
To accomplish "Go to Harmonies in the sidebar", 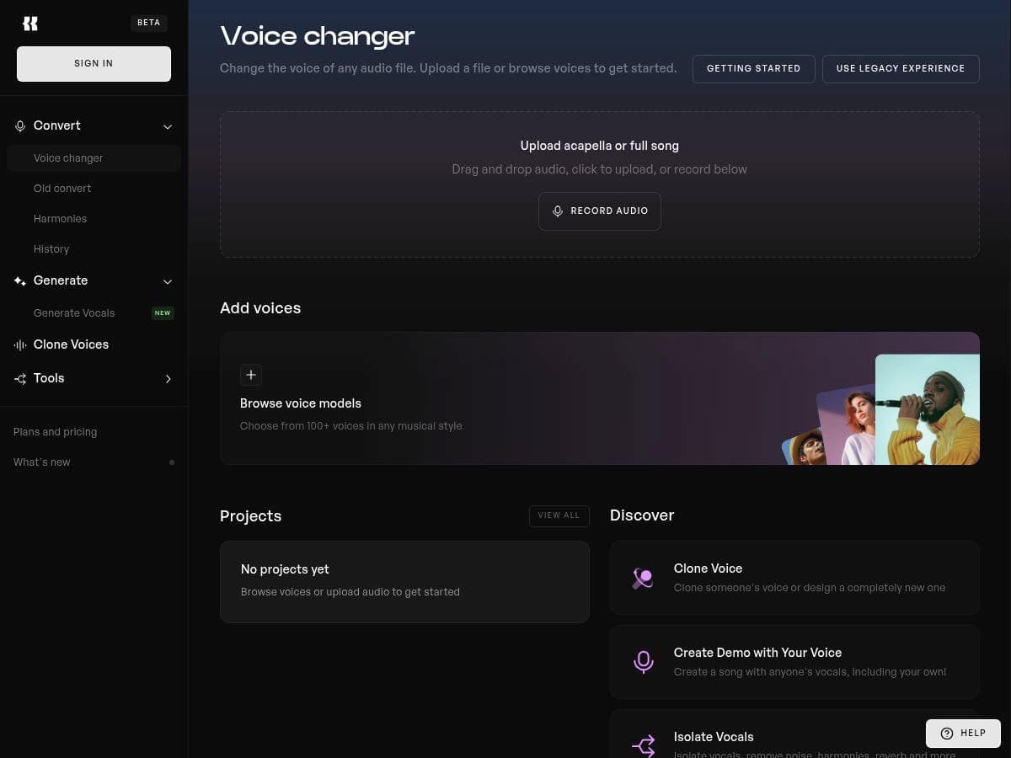I will point(94,219).
